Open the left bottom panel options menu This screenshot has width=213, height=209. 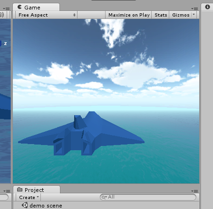click(7, 191)
